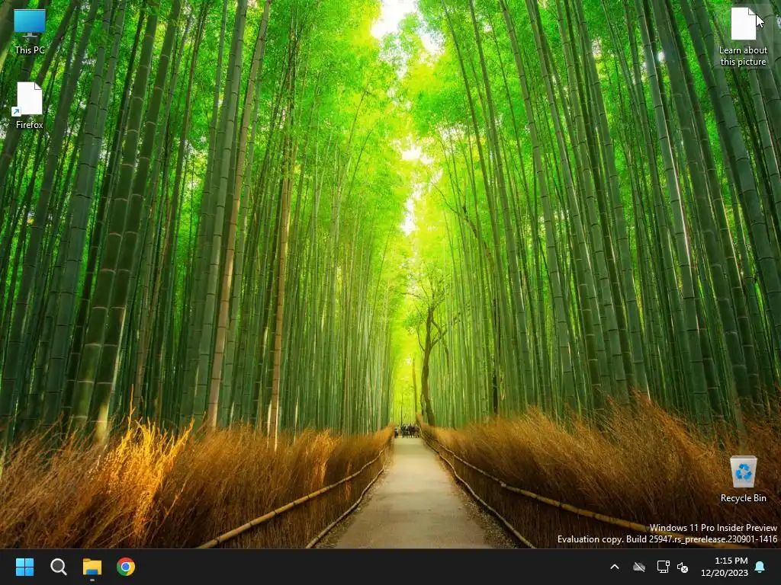
Task: Click the muted volume tray icon
Action: point(683,567)
